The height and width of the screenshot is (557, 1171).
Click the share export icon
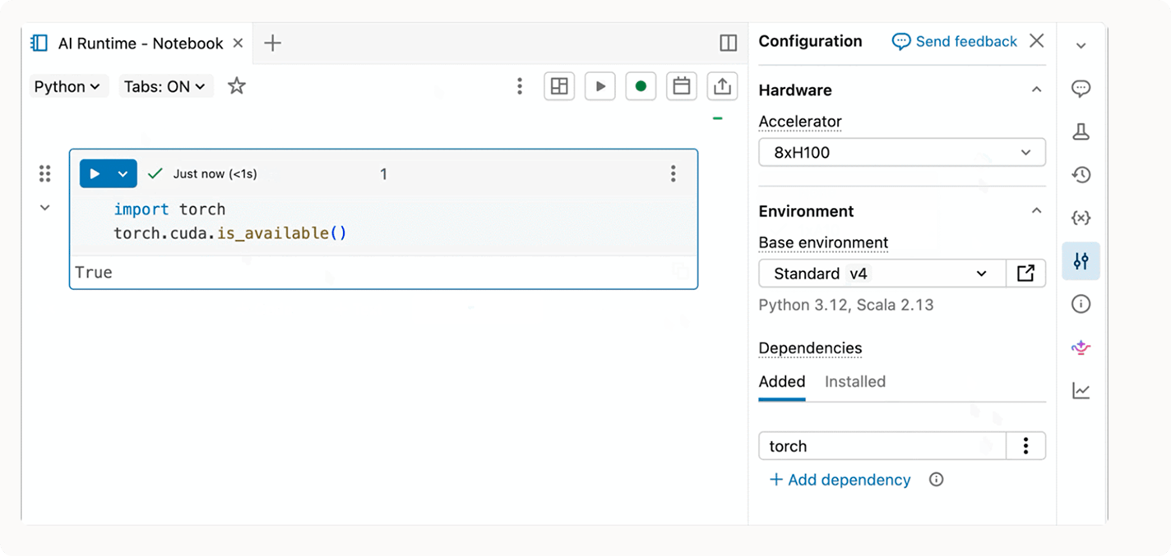click(x=722, y=86)
